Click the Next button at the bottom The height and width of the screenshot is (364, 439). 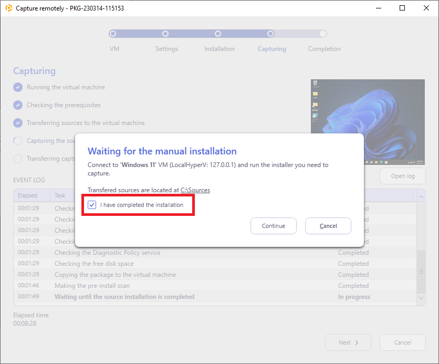(x=348, y=342)
